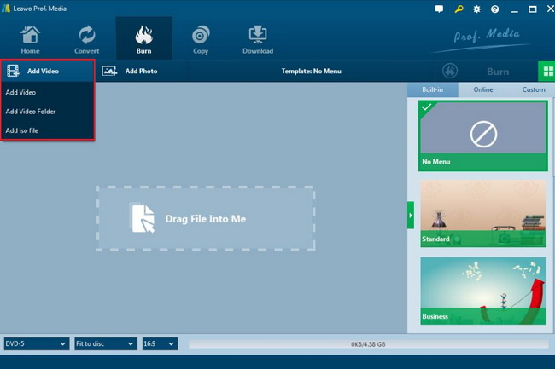Click the 0KB/4.38 GB capacity bar
This screenshot has height=369, width=555.
coord(369,344)
